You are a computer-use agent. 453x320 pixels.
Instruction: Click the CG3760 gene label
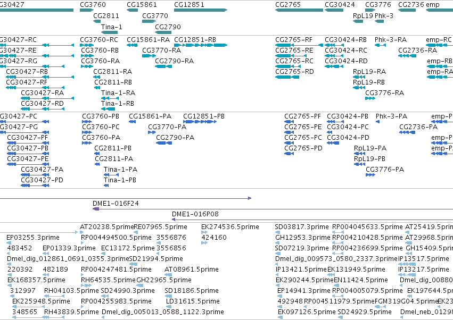pos(93,5)
